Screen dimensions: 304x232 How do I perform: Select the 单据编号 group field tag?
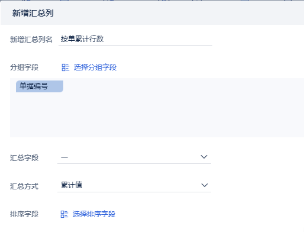[40, 86]
